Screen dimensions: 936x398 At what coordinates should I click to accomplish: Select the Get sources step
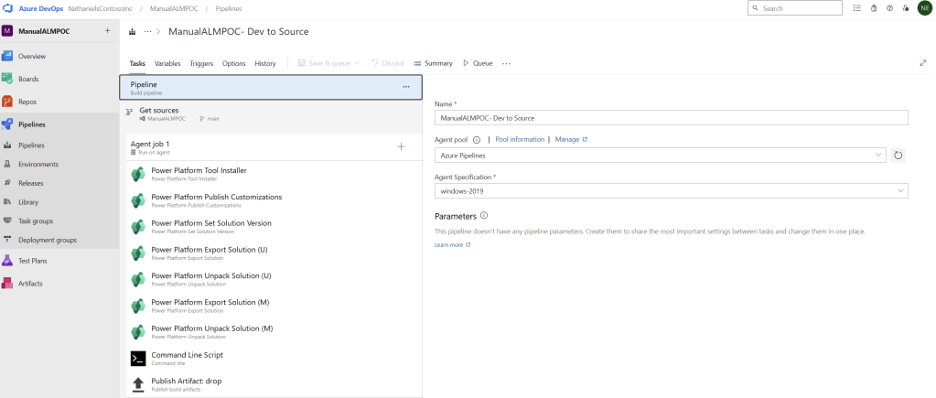coord(271,113)
